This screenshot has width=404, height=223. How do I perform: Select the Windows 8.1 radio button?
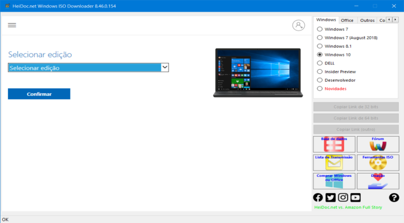[x=320, y=46]
